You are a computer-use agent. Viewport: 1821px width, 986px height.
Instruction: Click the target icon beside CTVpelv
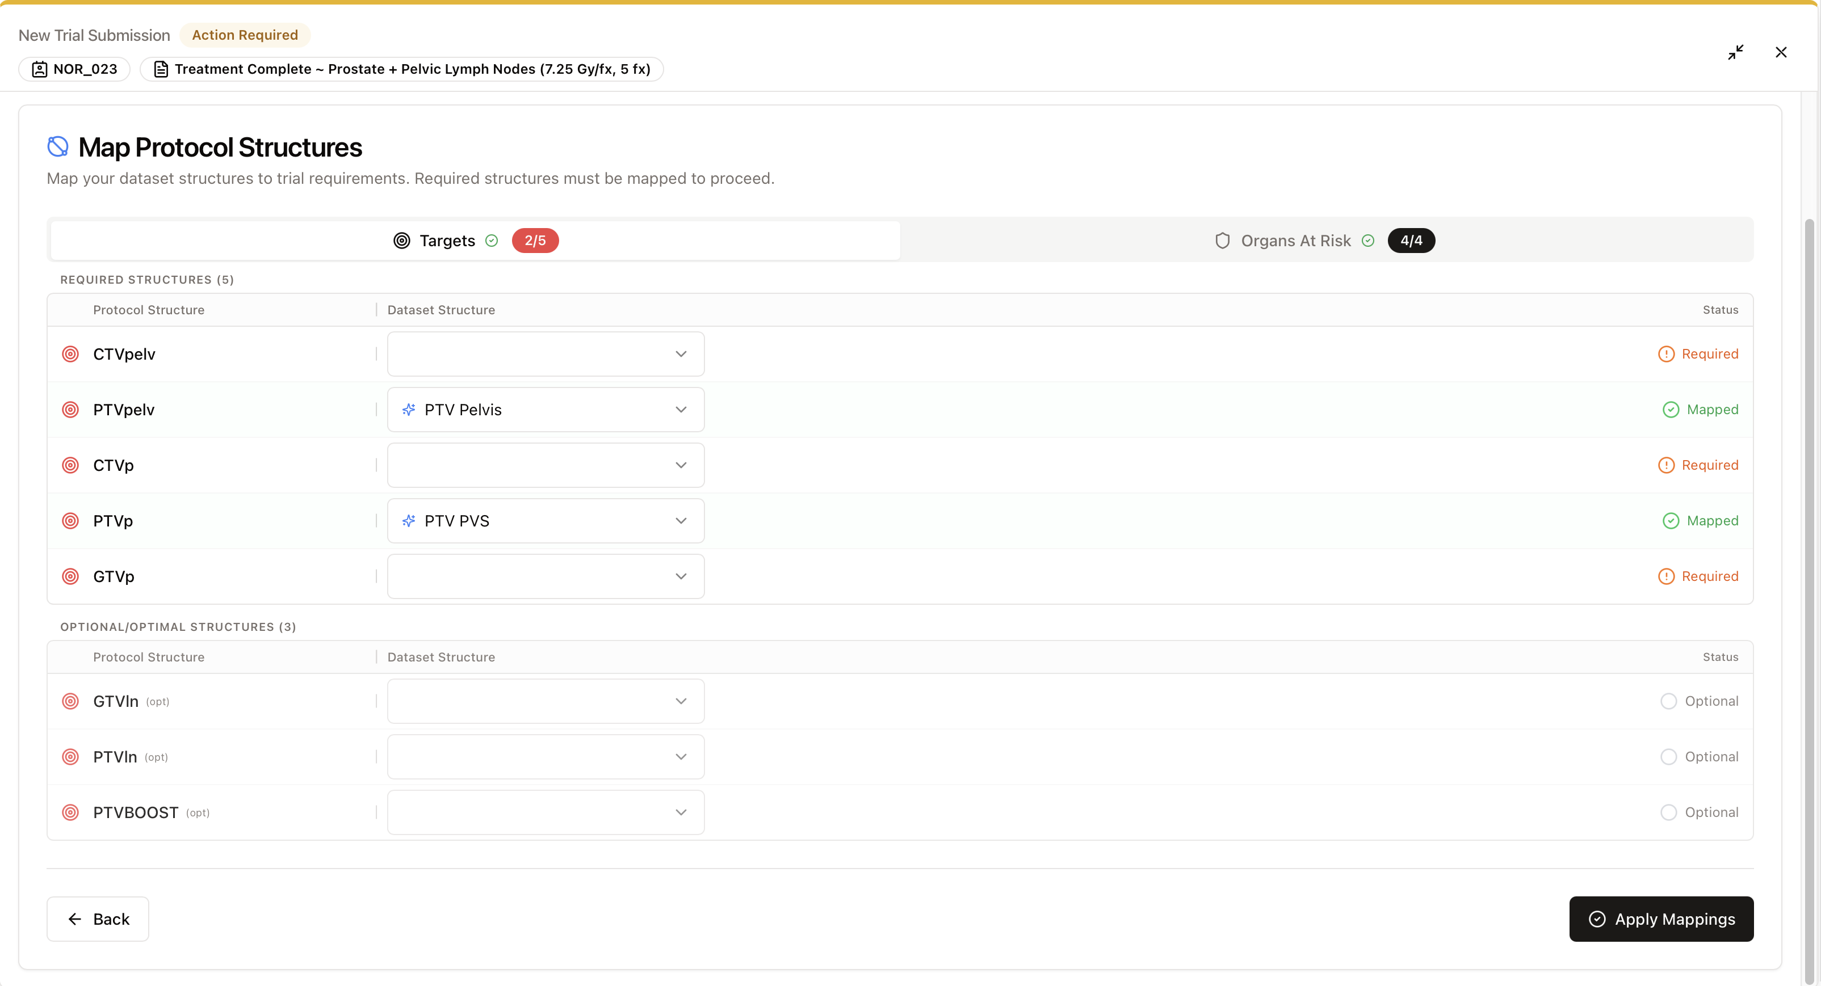71,354
